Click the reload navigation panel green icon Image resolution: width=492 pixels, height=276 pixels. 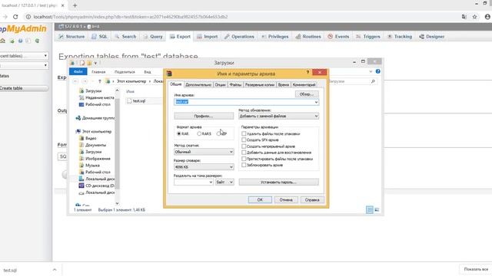37,41
